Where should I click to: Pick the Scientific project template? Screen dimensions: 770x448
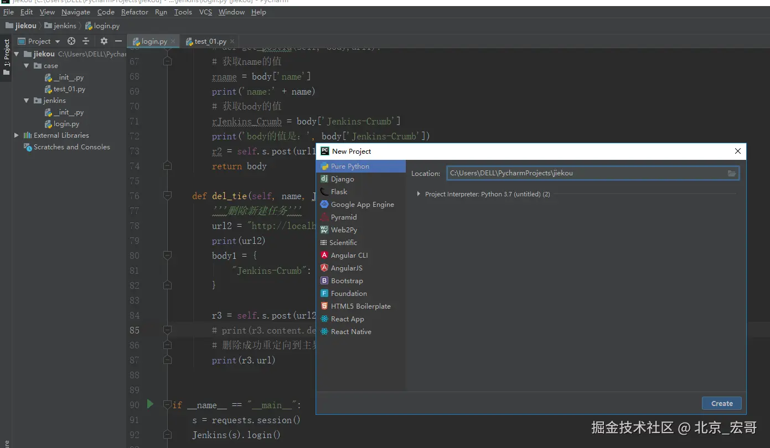pos(361,242)
